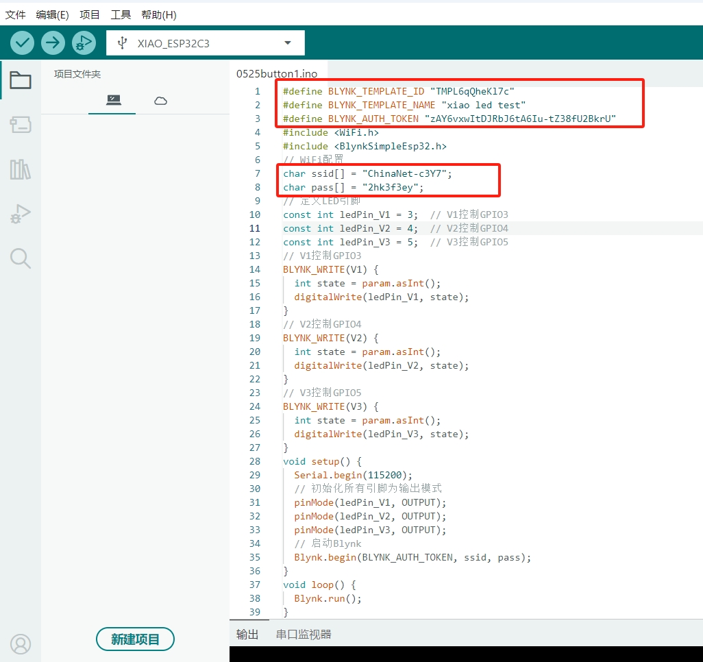This screenshot has width=703, height=662.
Task: Click digitalWrite(ledPin_V3, state) line
Action: pos(382,434)
